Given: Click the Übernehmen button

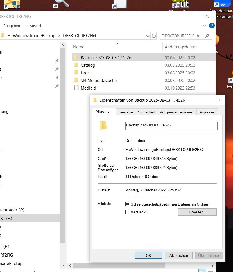Looking at the screenshot, I should 209,255.
